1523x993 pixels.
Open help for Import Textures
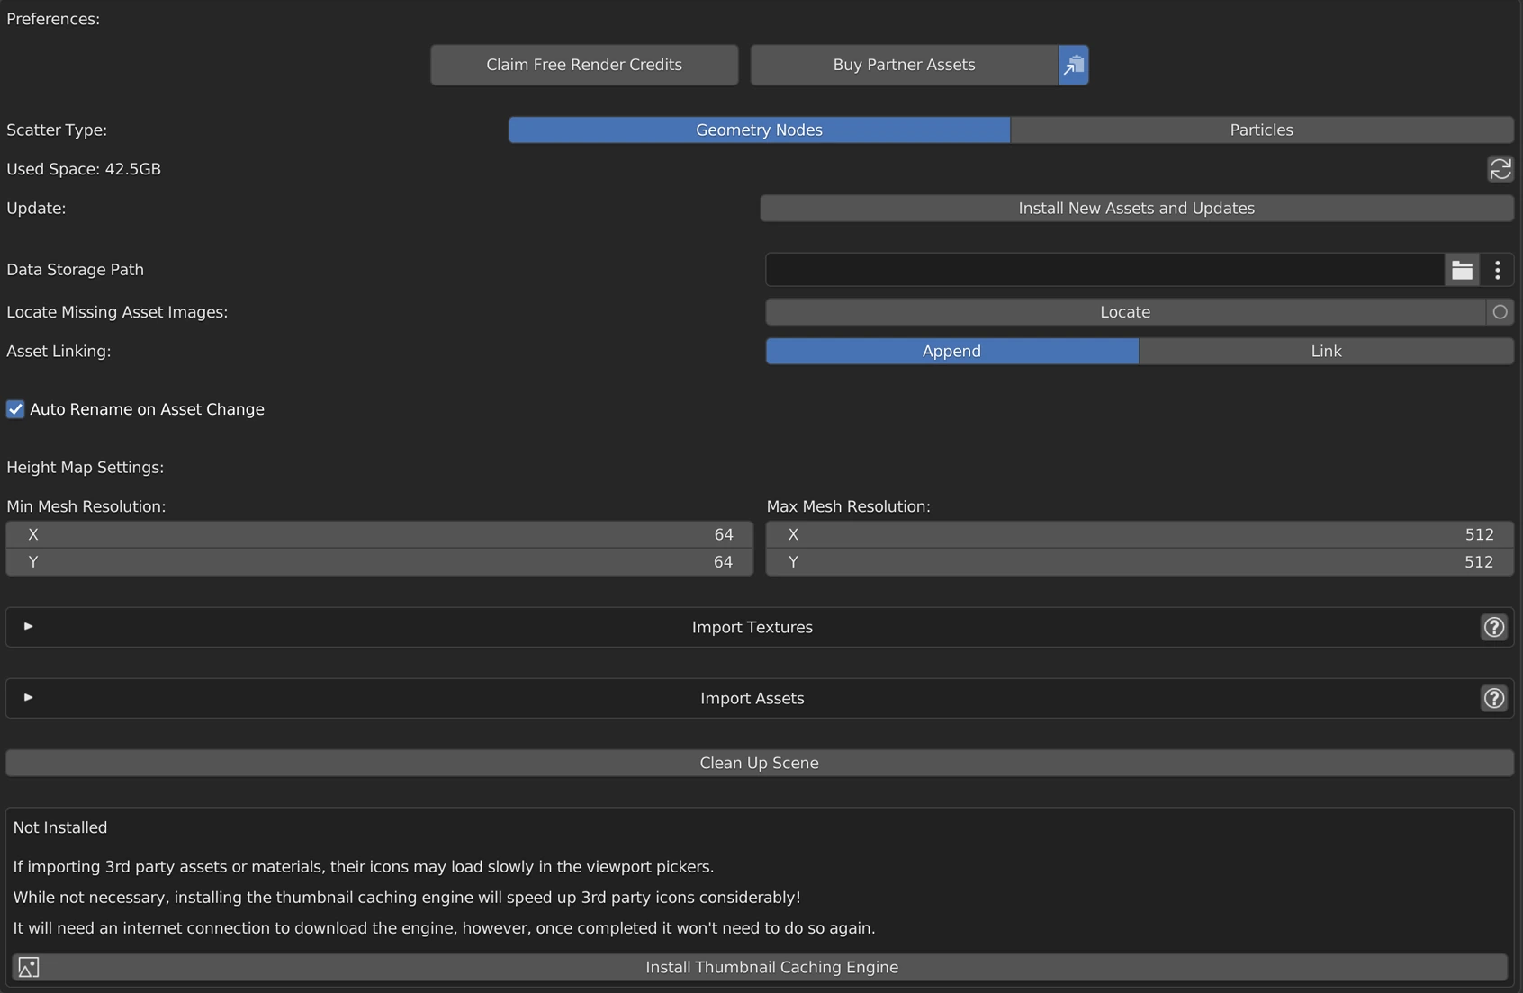tap(1493, 627)
